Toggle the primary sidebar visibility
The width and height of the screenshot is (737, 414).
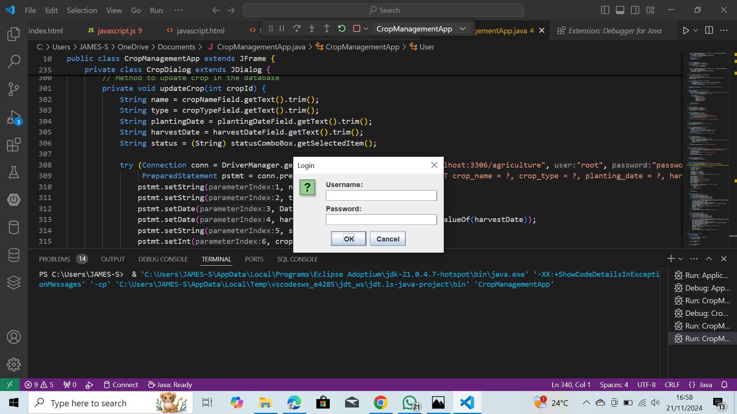(x=605, y=10)
